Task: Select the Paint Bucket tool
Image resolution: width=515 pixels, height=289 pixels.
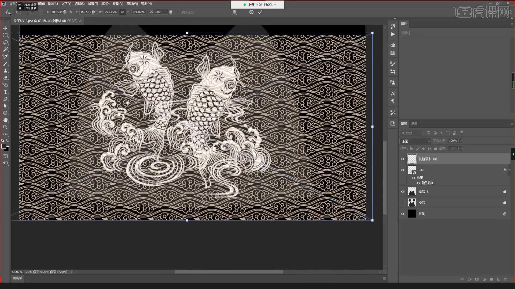Action: pos(5,85)
